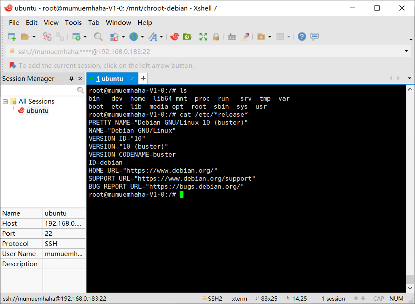Click the Open Session folder icon
The image size is (415, 304).
click(25, 37)
